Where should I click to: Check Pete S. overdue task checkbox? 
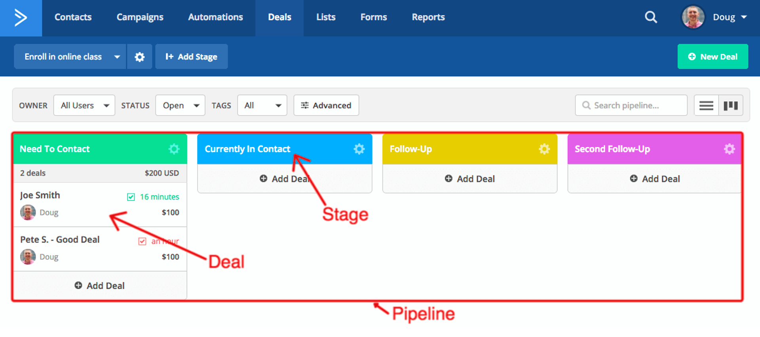(142, 241)
